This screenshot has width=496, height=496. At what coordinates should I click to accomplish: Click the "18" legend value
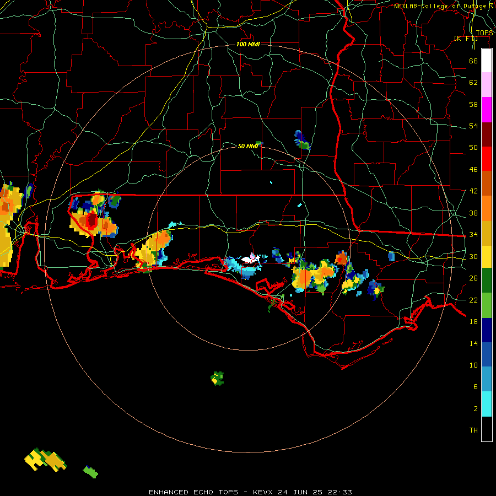coord(473,322)
